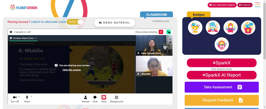Click the green screen layout icon
Image resolution: width=266 pixels, height=109 pixels.
[169, 32]
